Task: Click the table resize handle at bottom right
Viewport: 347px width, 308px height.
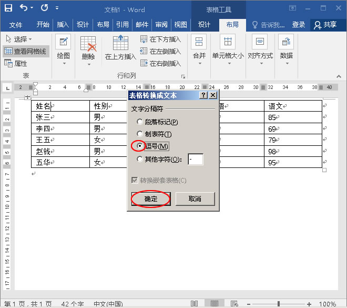Action: [324, 170]
